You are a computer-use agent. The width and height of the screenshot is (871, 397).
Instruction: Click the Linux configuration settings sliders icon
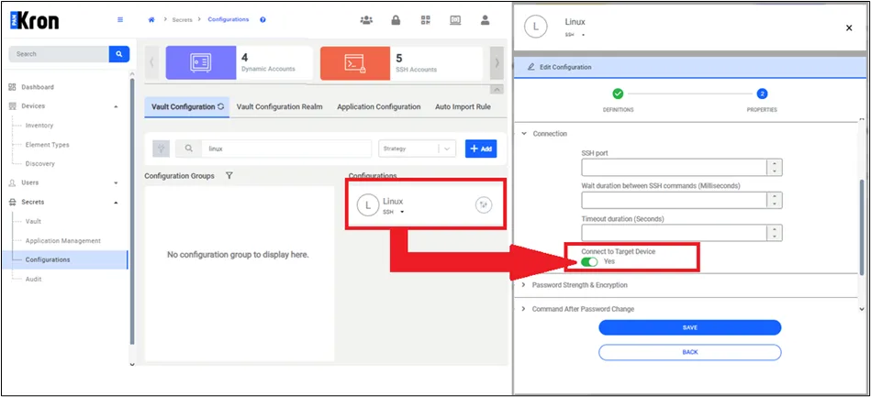point(484,204)
